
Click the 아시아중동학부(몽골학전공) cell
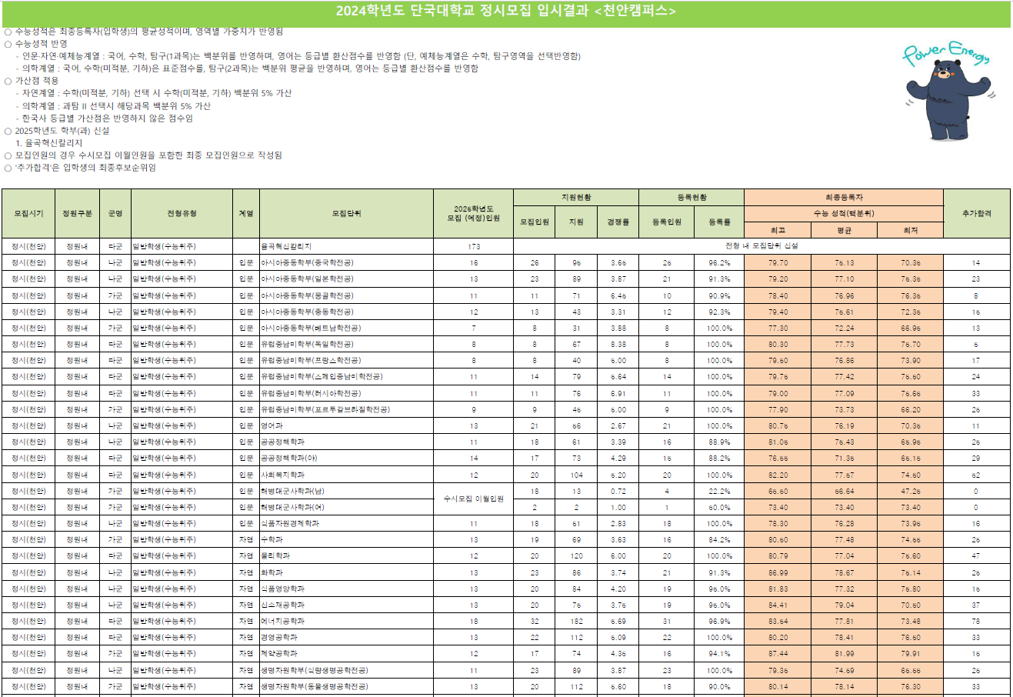click(346, 295)
